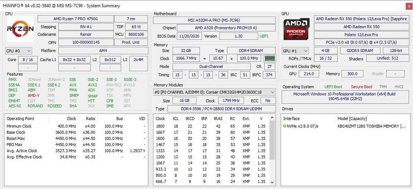Screen dimensions: 413x189
Task: Click the GPU memory clock 300.0 field
Action: point(352,74)
